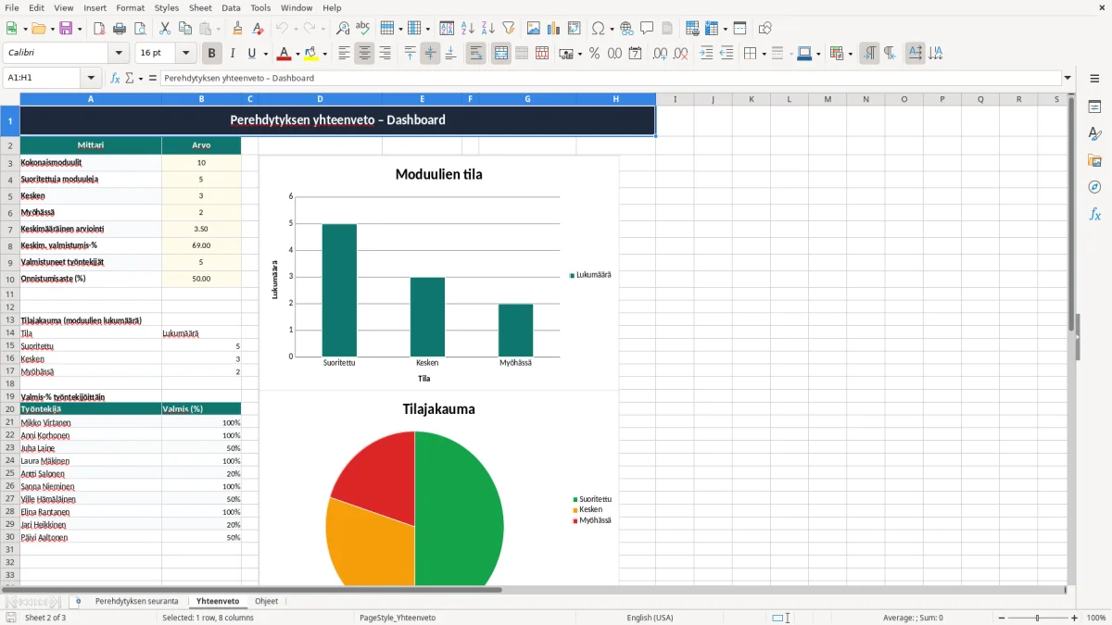Insert a comment via toolbar icon
1112x625 pixels.
coord(647,29)
